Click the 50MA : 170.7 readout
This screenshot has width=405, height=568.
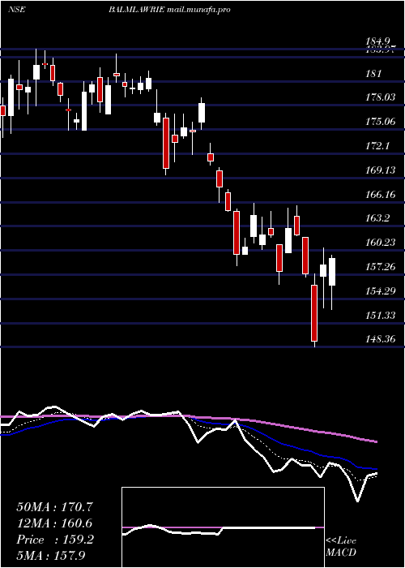pyautogui.click(x=55, y=507)
